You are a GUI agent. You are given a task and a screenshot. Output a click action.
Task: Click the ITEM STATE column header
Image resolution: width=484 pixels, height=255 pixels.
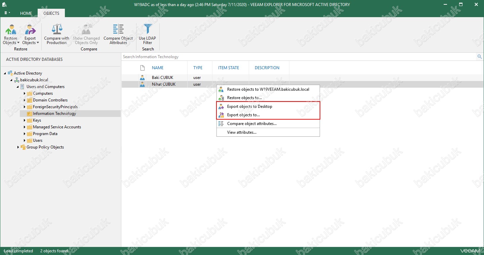pyautogui.click(x=229, y=68)
